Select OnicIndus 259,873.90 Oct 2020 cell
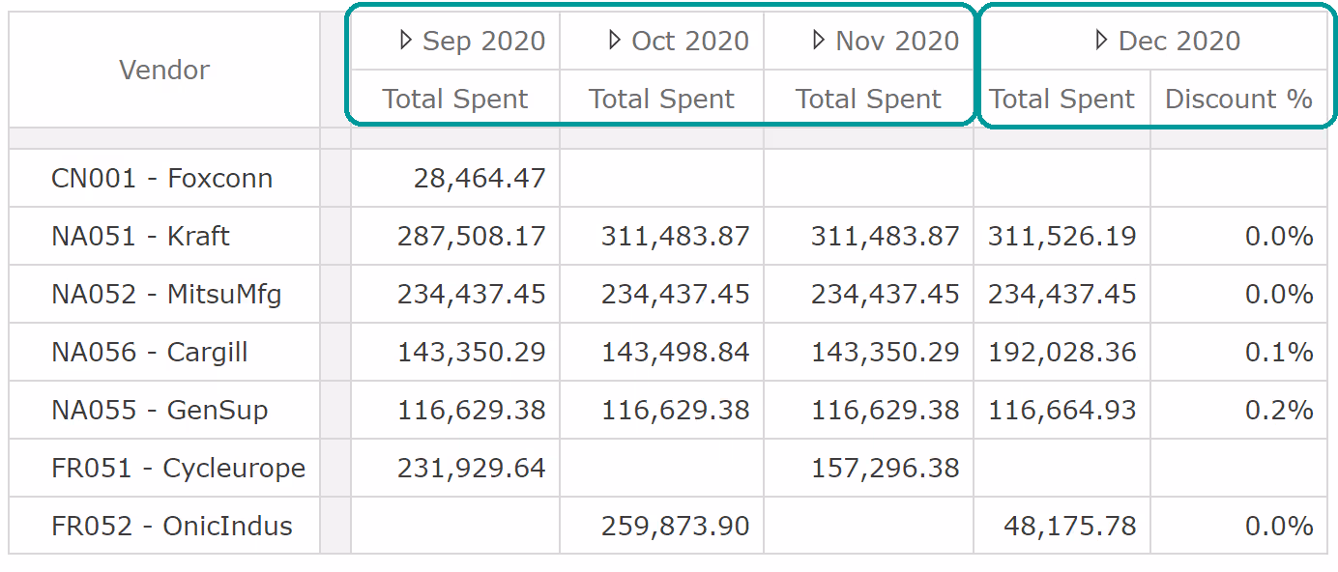 coord(675,527)
